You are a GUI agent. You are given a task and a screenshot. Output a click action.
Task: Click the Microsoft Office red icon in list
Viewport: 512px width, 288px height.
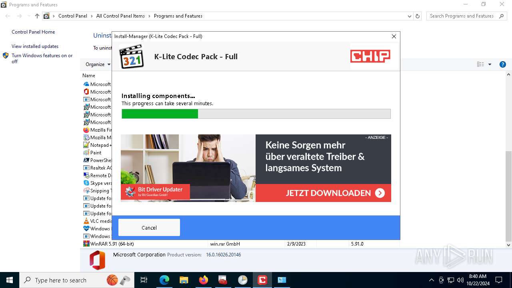86,92
